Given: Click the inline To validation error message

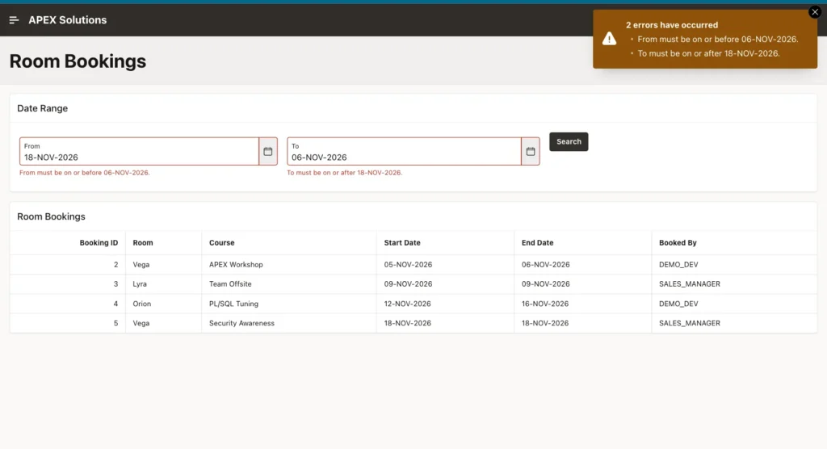Looking at the screenshot, I should [344, 173].
